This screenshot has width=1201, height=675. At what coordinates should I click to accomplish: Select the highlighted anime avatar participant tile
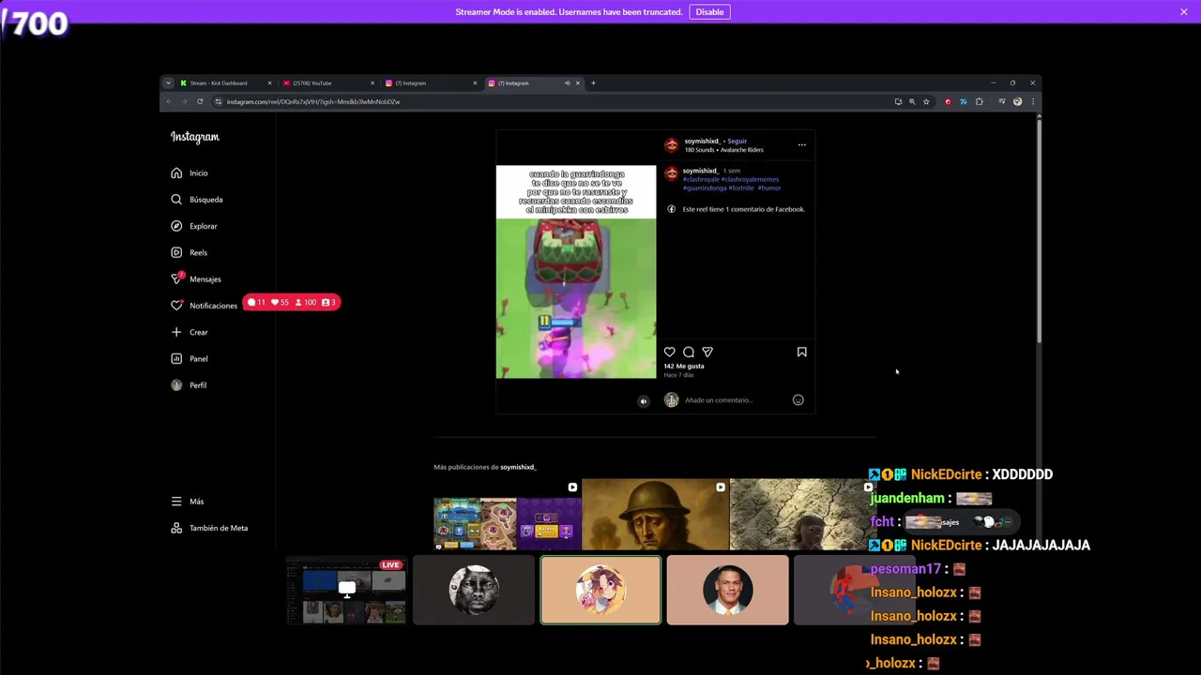click(600, 590)
